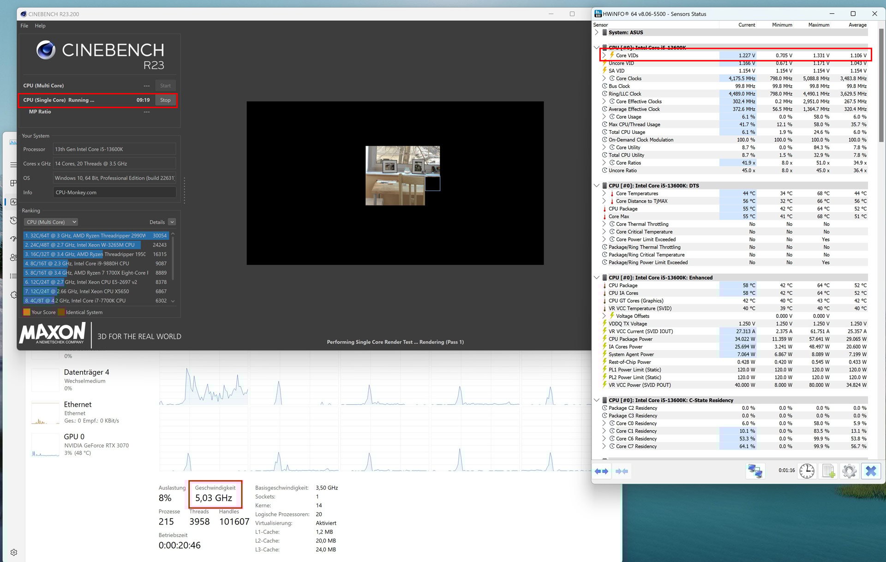Expand the Core C0 Residency row

[x=604, y=423]
